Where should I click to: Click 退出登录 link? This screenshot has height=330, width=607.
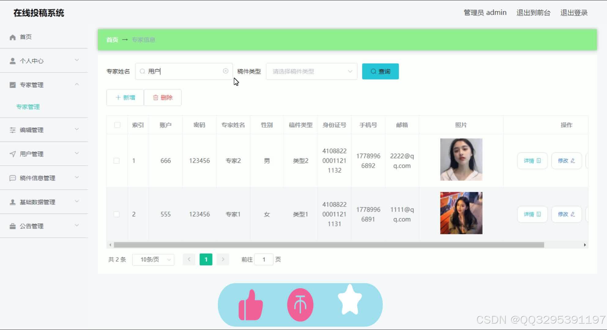[574, 13]
